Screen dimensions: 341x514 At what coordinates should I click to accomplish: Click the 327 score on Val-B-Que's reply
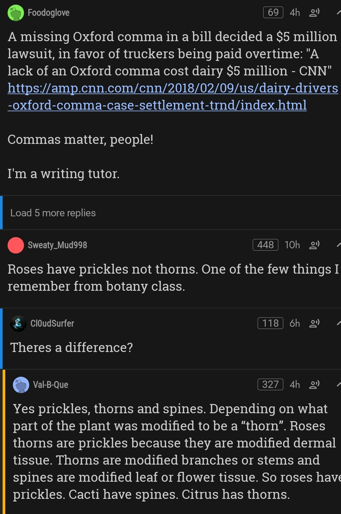270,385
